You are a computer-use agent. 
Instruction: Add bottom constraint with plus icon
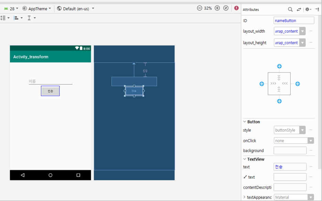[x=279, y=101]
